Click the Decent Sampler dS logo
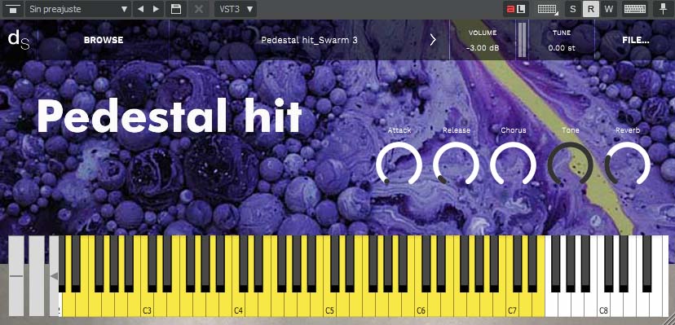Viewport: 675px width, 325px height. [19, 40]
